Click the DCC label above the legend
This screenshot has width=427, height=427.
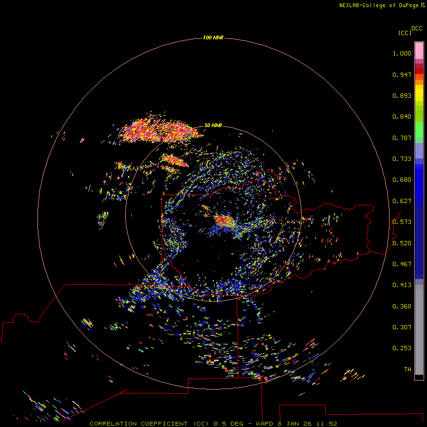tap(417, 28)
